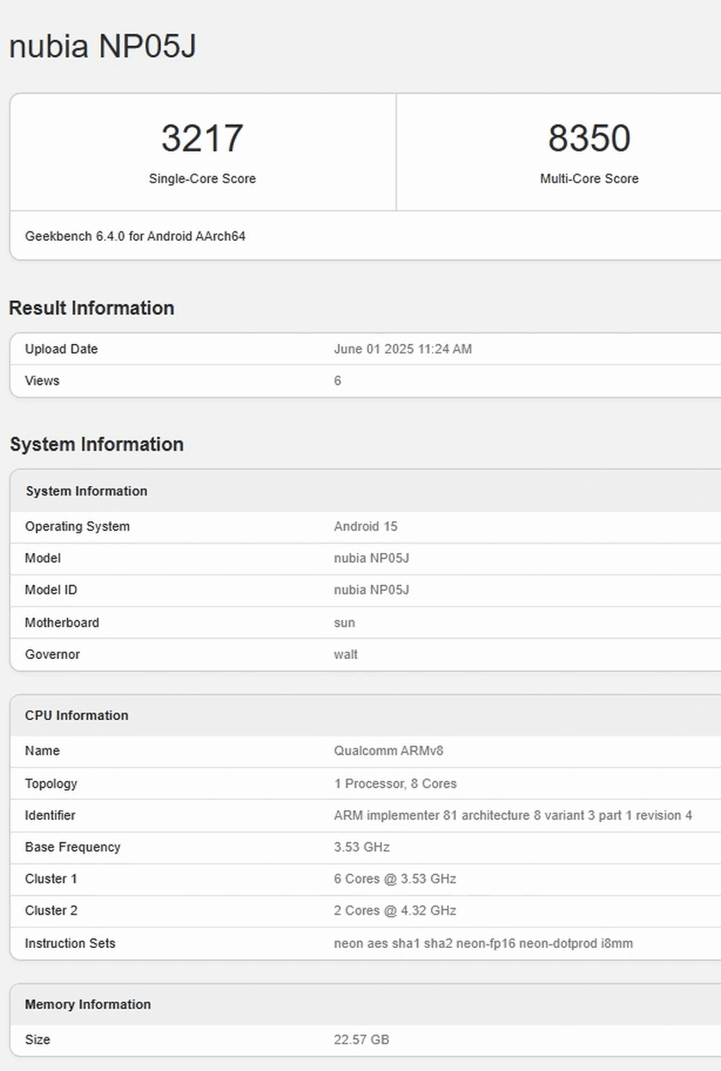Click the single-core score value 3217
This screenshot has height=1071, width=721.
tap(202, 138)
